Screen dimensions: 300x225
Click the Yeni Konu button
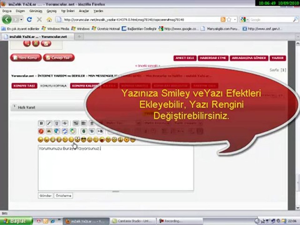pyautogui.click(x=26, y=57)
